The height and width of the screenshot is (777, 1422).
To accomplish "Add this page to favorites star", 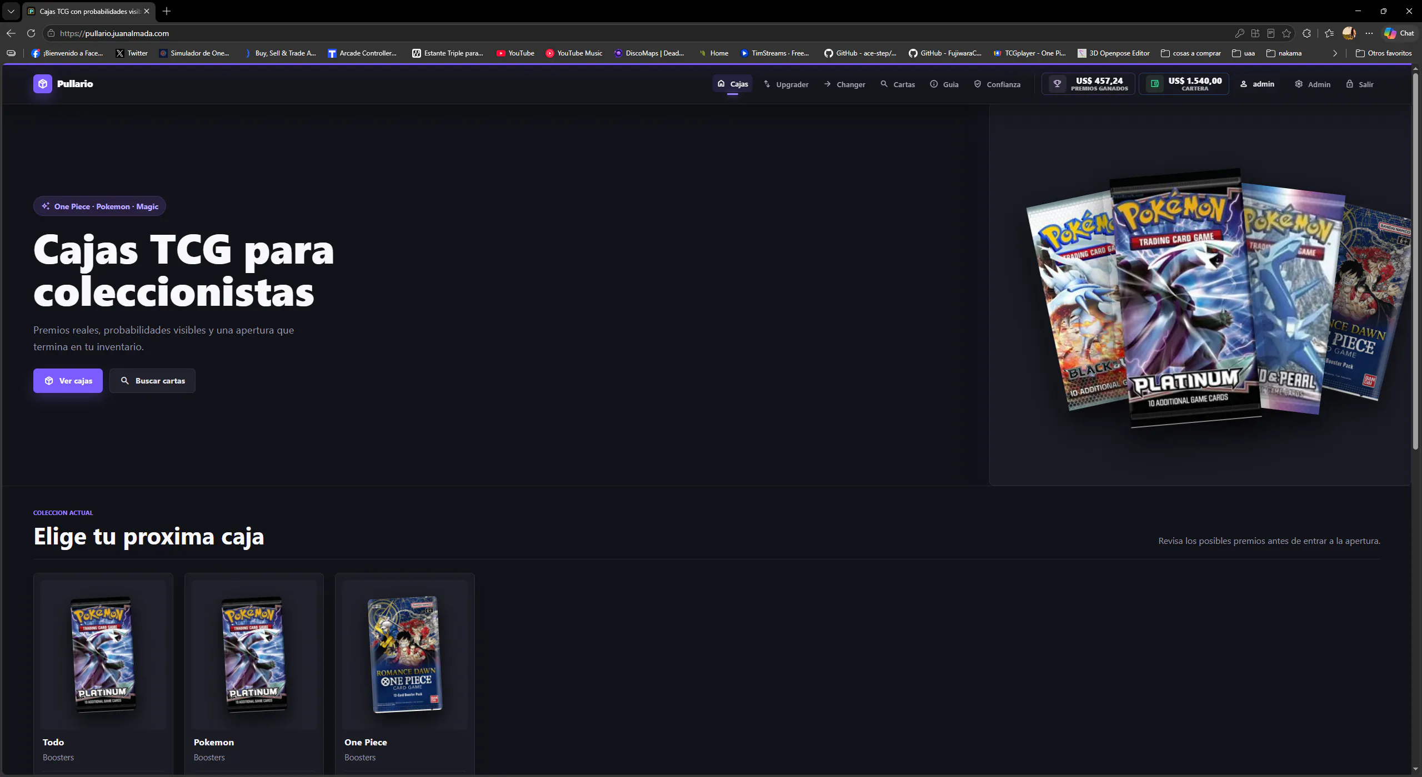I will 1286,33.
